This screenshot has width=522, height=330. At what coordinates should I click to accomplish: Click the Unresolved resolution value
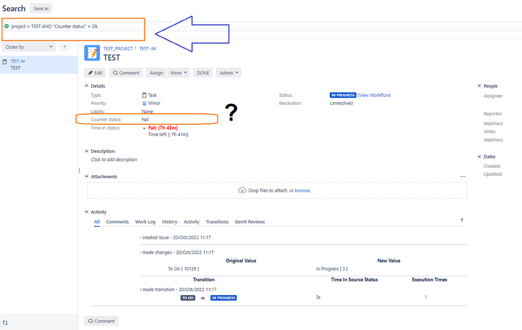point(341,103)
